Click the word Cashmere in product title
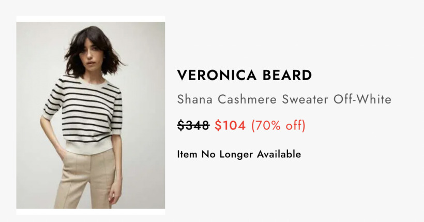Screen dimensions: 424x222 click(x=247, y=99)
